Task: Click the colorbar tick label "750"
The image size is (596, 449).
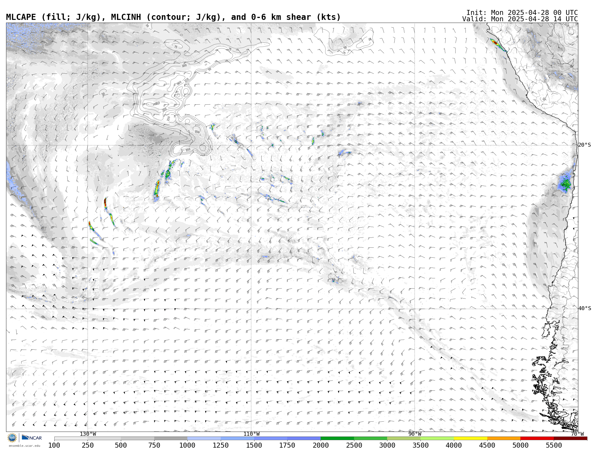Action: pyautogui.click(x=154, y=445)
